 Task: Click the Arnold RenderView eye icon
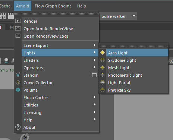tap(18, 28)
